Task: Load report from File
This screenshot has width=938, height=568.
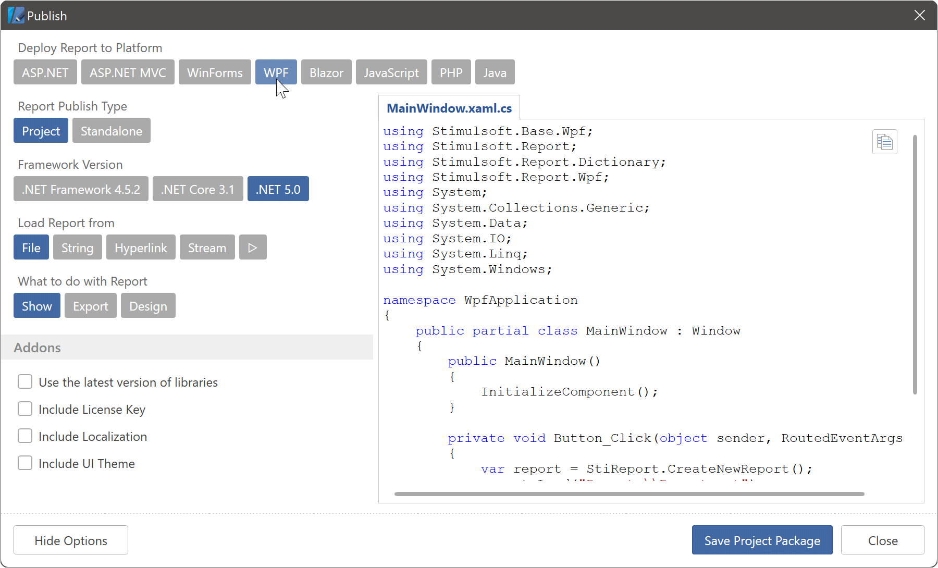Action: click(x=31, y=248)
